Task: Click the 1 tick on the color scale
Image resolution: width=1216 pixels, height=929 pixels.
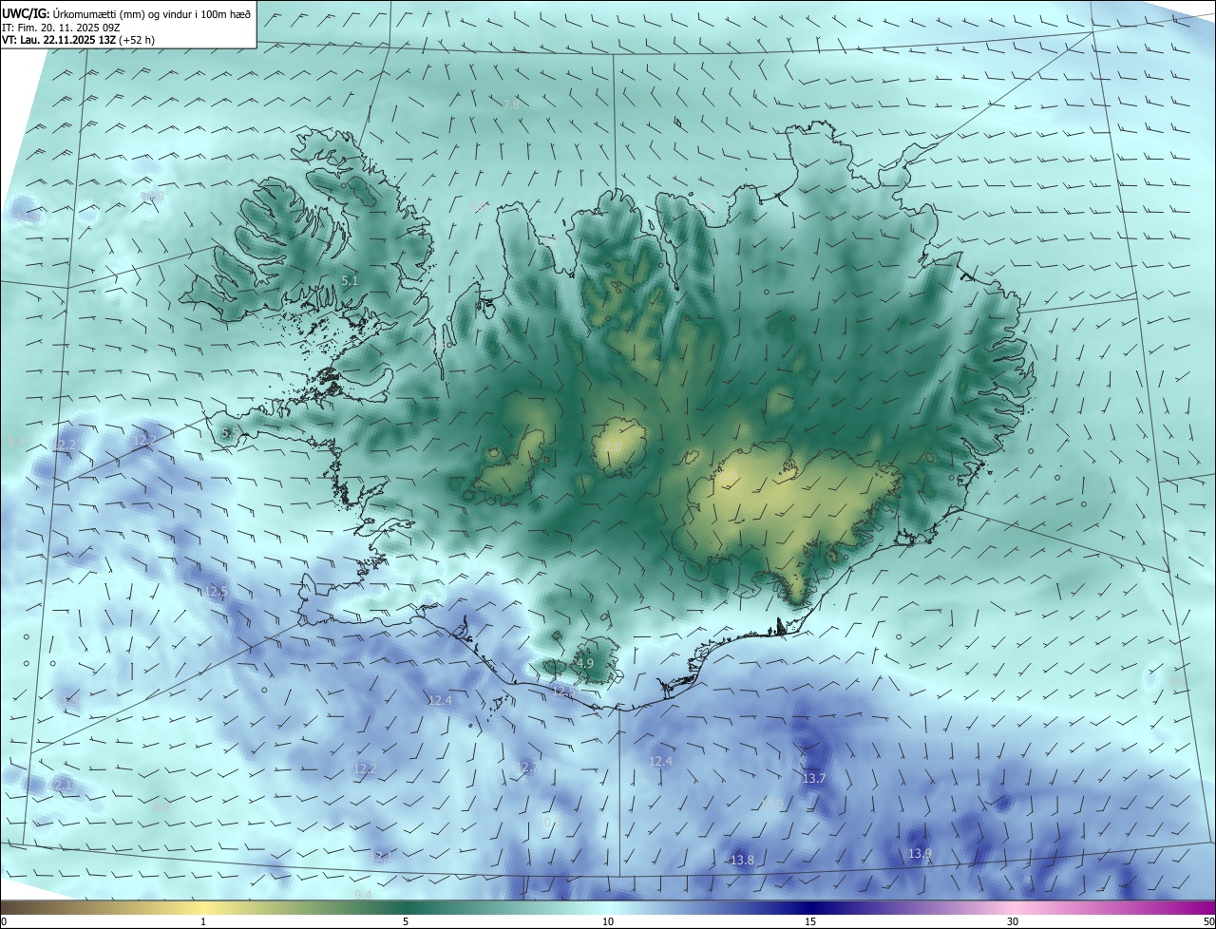Action: (203, 921)
